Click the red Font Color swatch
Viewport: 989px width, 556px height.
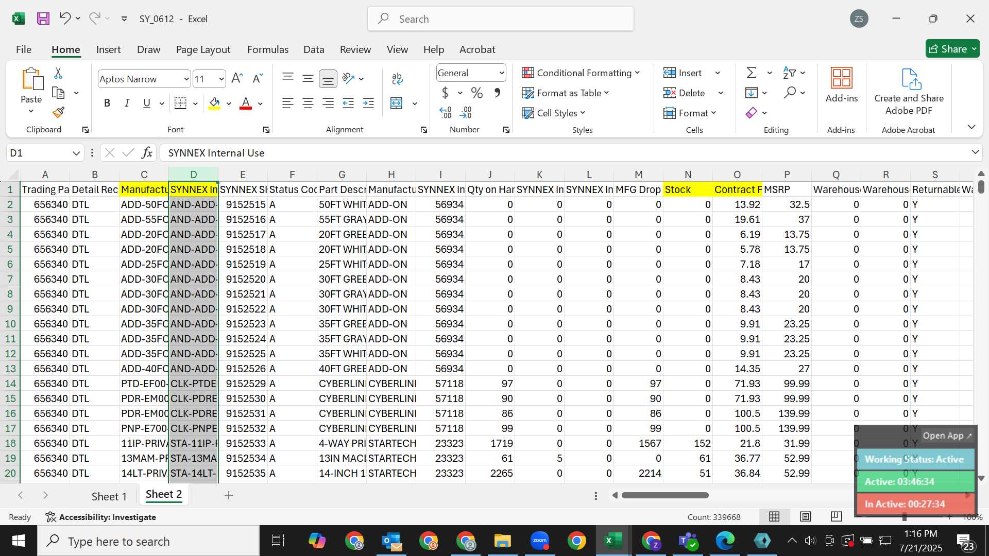[x=246, y=103]
